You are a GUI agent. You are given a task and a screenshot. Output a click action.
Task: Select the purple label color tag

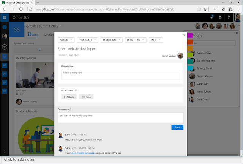(190, 35)
